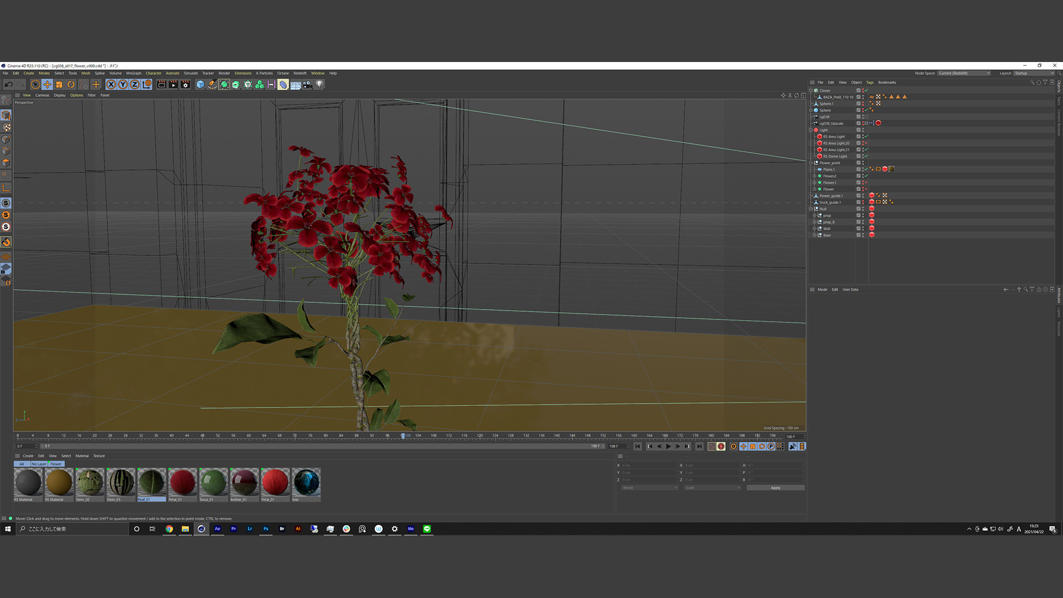
Task: Click the Camera object icon
Action: click(307, 85)
